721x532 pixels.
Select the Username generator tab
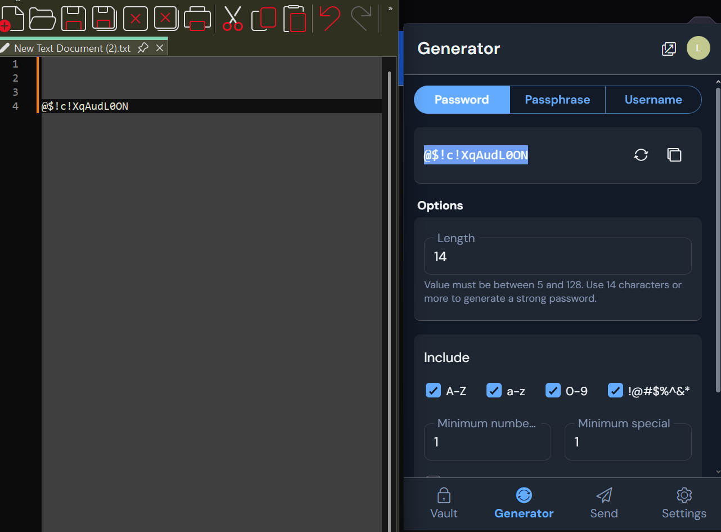pos(653,100)
